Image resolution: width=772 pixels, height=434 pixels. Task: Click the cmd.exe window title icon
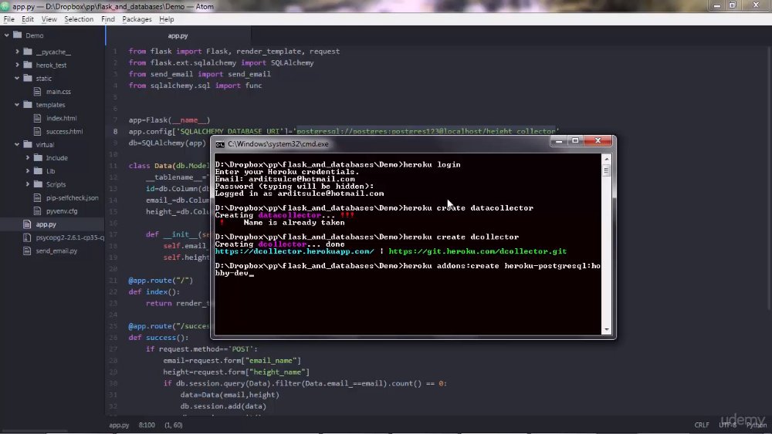(x=220, y=144)
